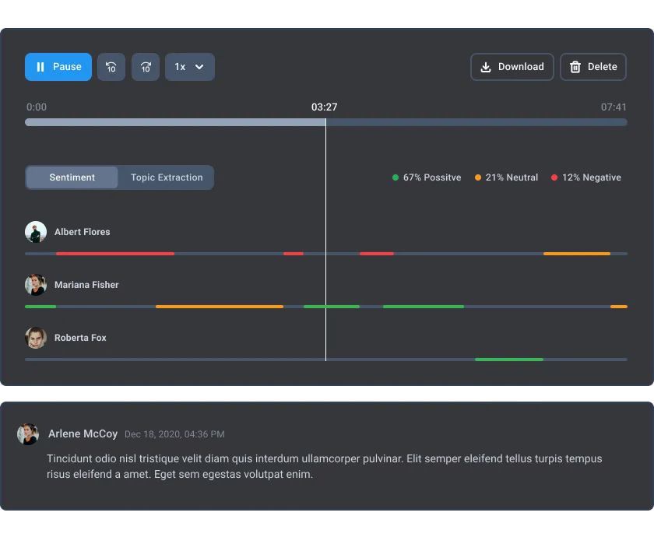Image resolution: width=654 pixels, height=537 pixels.
Task: Switch to the Sentiment tab
Action: (x=72, y=177)
